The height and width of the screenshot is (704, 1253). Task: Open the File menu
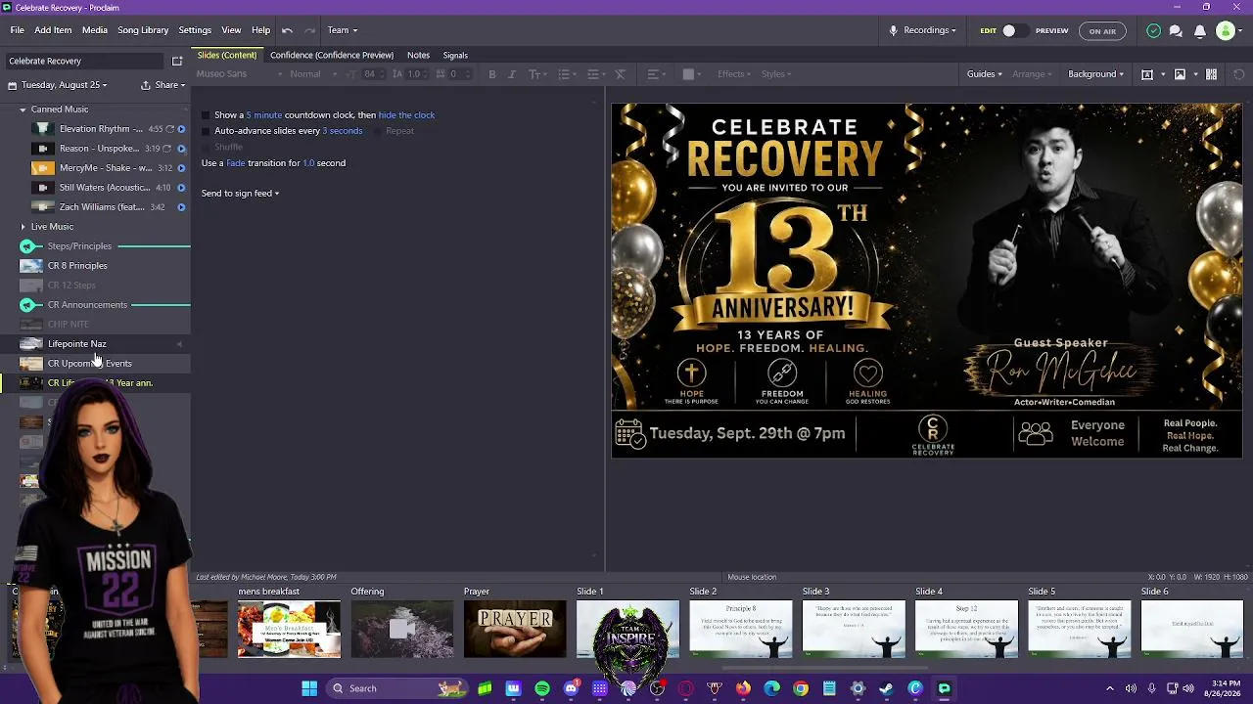[x=18, y=30]
